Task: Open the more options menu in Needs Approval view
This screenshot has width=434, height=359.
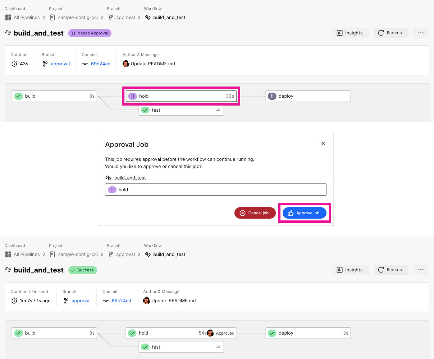Action: (421, 33)
